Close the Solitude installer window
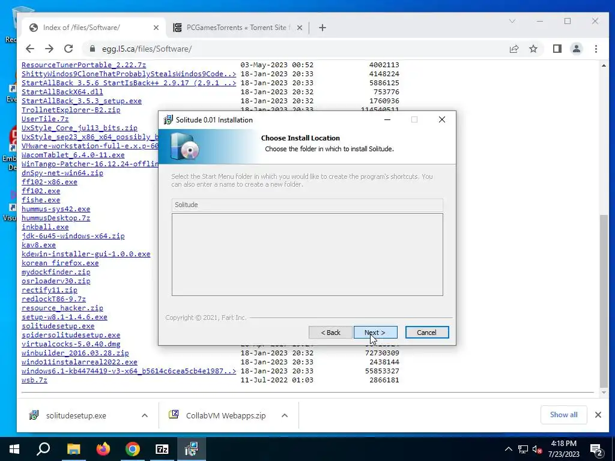Image resolution: width=615 pixels, height=461 pixels. [441, 119]
